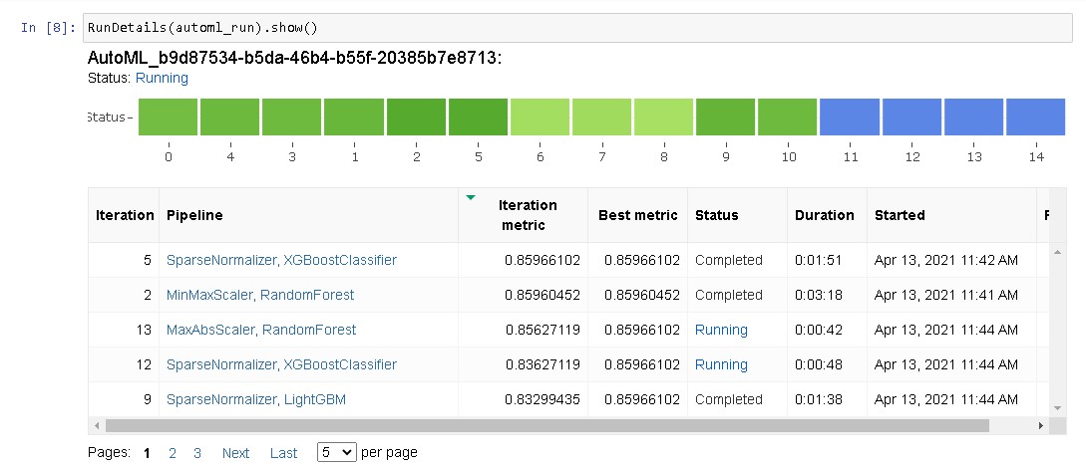Click the blue block for iteration 13
Image resolution: width=1086 pixels, height=467 pixels.
973,117
